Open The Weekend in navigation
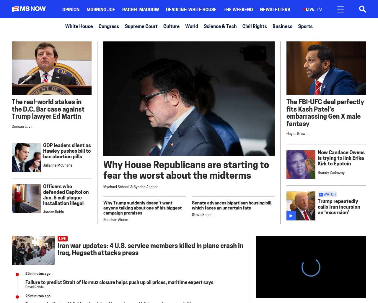Image resolution: width=378 pixels, height=303 pixels. click(x=238, y=9)
